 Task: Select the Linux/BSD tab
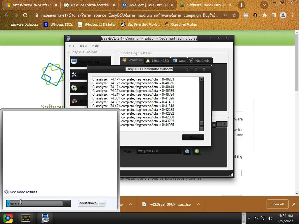tap(157, 61)
